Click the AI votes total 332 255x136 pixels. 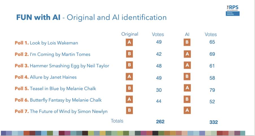point(213,122)
